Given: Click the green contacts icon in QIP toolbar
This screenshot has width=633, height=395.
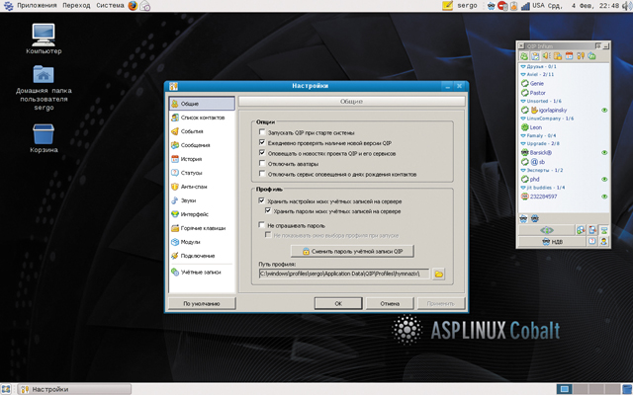Looking at the screenshot, I should 524,56.
